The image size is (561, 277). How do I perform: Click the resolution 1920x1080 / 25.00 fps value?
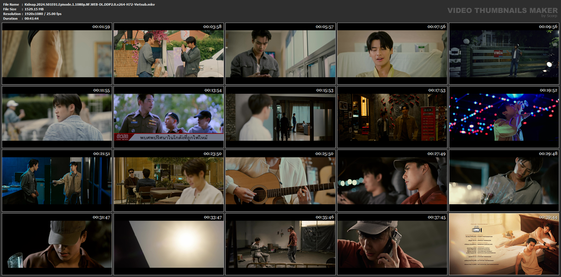(x=43, y=14)
